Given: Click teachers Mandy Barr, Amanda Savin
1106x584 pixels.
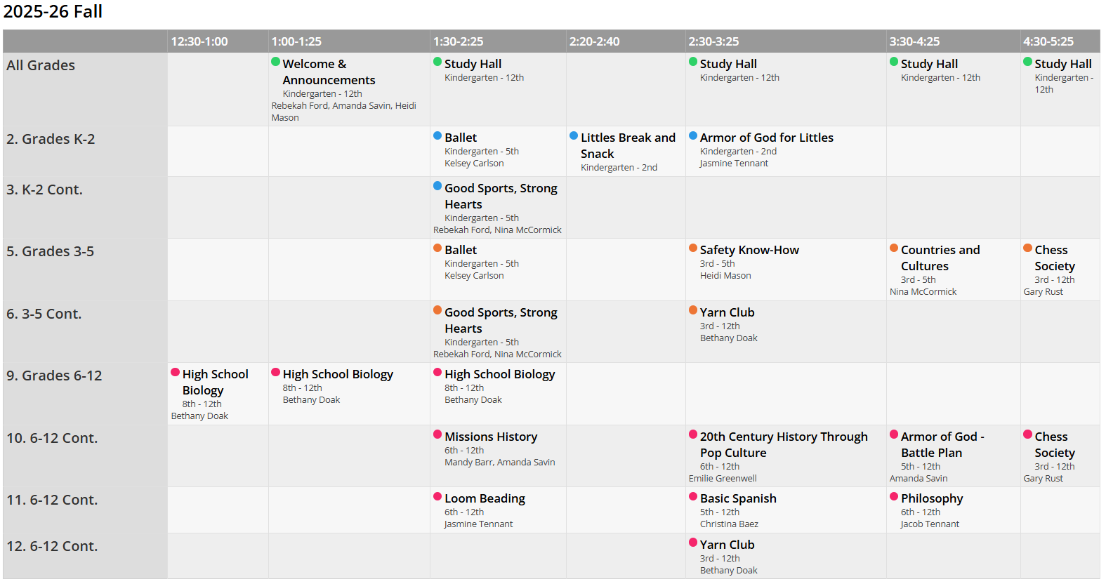Looking at the screenshot, I should coord(499,463).
